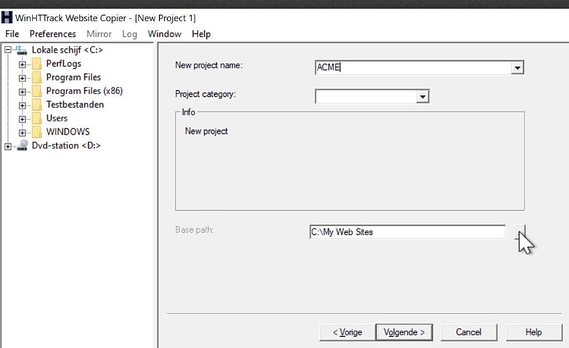Click the Users folder icon
Viewport: 569px width, 348px height.
click(37, 118)
